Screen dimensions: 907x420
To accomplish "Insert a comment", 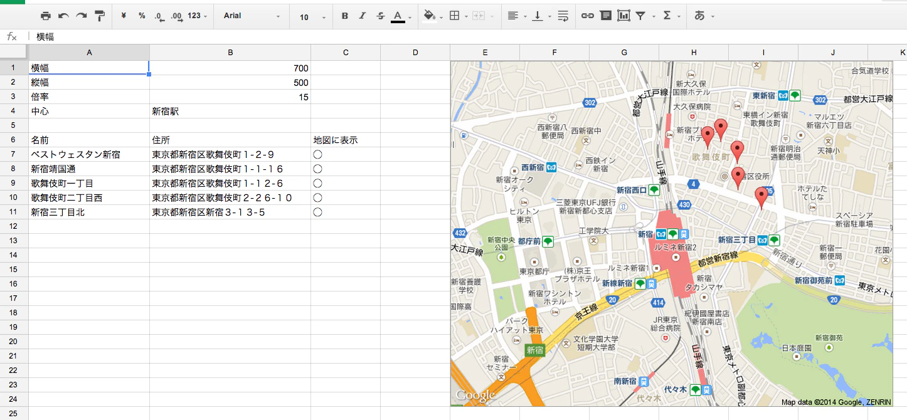I will pyautogui.click(x=605, y=16).
